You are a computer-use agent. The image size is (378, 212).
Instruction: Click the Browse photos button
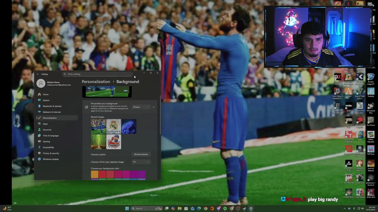tap(141, 154)
